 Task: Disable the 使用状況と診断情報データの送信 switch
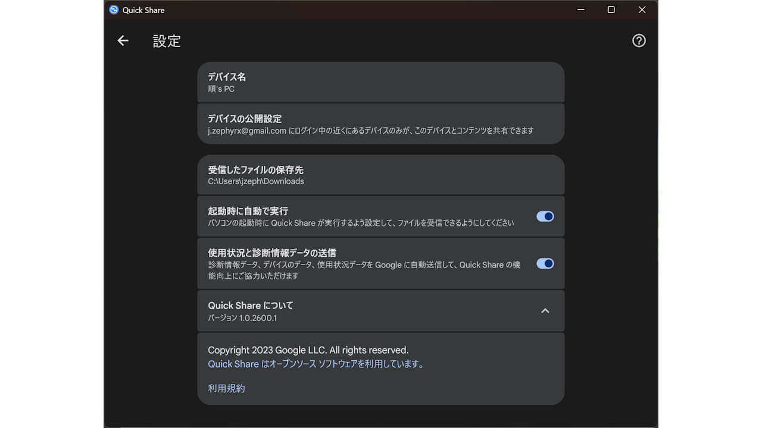(x=545, y=263)
